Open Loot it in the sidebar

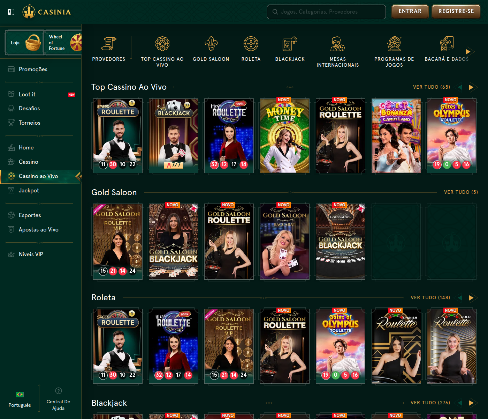pyautogui.click(x=39, y=94)
